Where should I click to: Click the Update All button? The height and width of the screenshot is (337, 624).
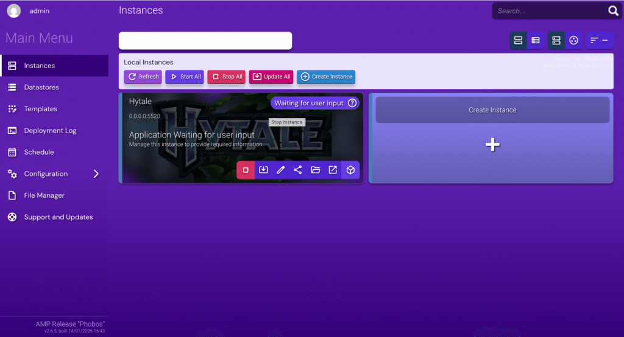[271, 77]
